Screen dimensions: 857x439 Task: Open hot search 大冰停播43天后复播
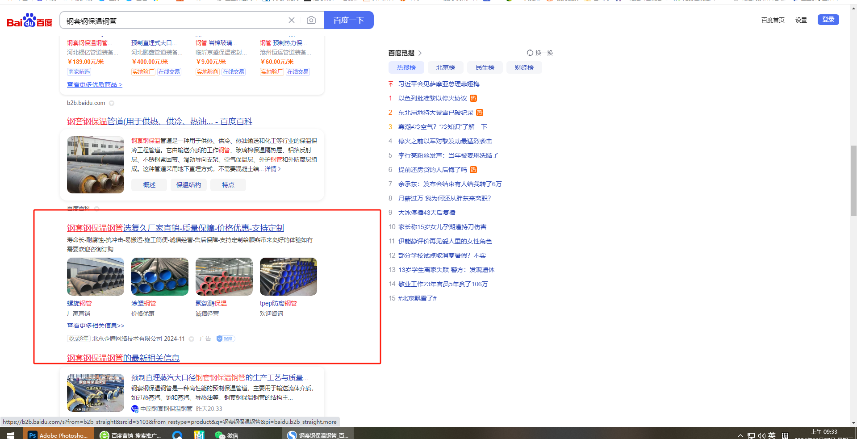427,213
